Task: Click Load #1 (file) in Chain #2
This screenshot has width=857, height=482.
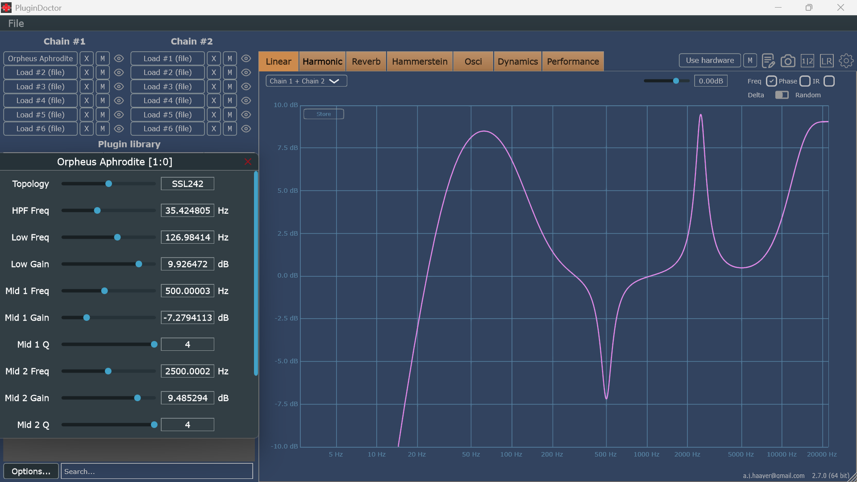Action: coord(168,58)
